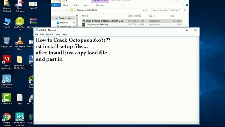
Task: Open Notepad Edit menu
Action: 42,35
